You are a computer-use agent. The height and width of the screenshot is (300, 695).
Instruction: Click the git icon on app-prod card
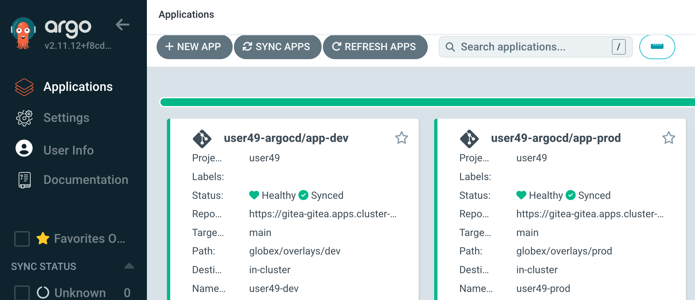click(x=469, y=139)
